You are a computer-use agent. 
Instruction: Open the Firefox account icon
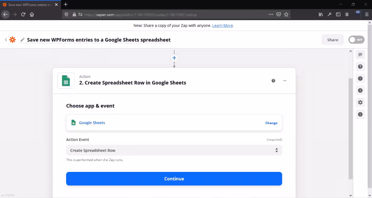tap(347, 15)
